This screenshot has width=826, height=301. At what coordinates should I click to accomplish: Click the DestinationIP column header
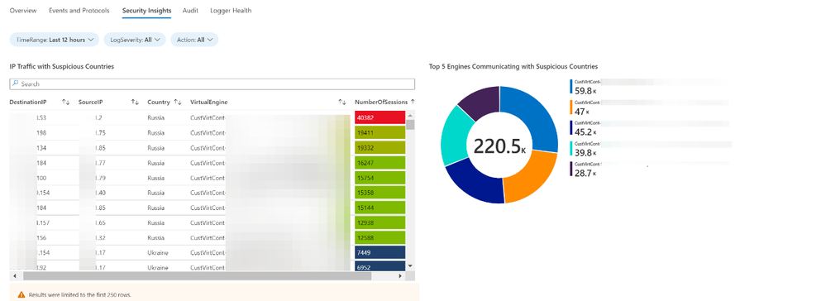tap(28, 102)
